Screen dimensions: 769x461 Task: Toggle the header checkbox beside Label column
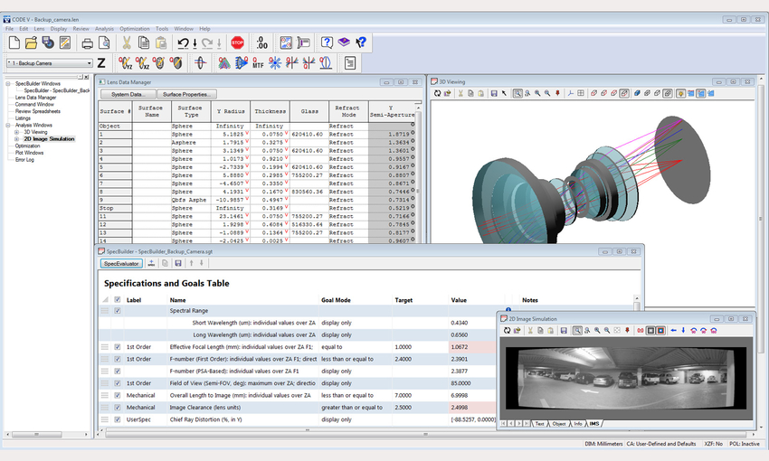116,300
